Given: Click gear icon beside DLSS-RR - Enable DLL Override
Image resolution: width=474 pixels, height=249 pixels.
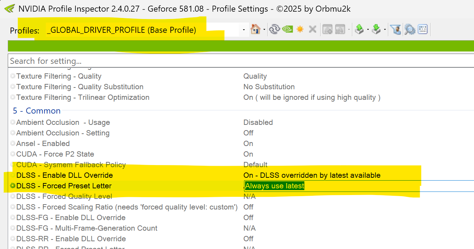Looking at the screenshot, I should click(13, 239).
